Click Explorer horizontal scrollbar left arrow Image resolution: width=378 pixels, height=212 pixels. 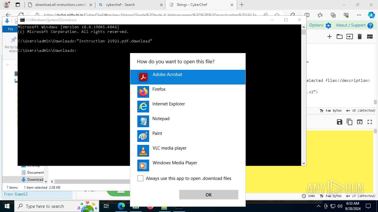click(x=52, y=182)
